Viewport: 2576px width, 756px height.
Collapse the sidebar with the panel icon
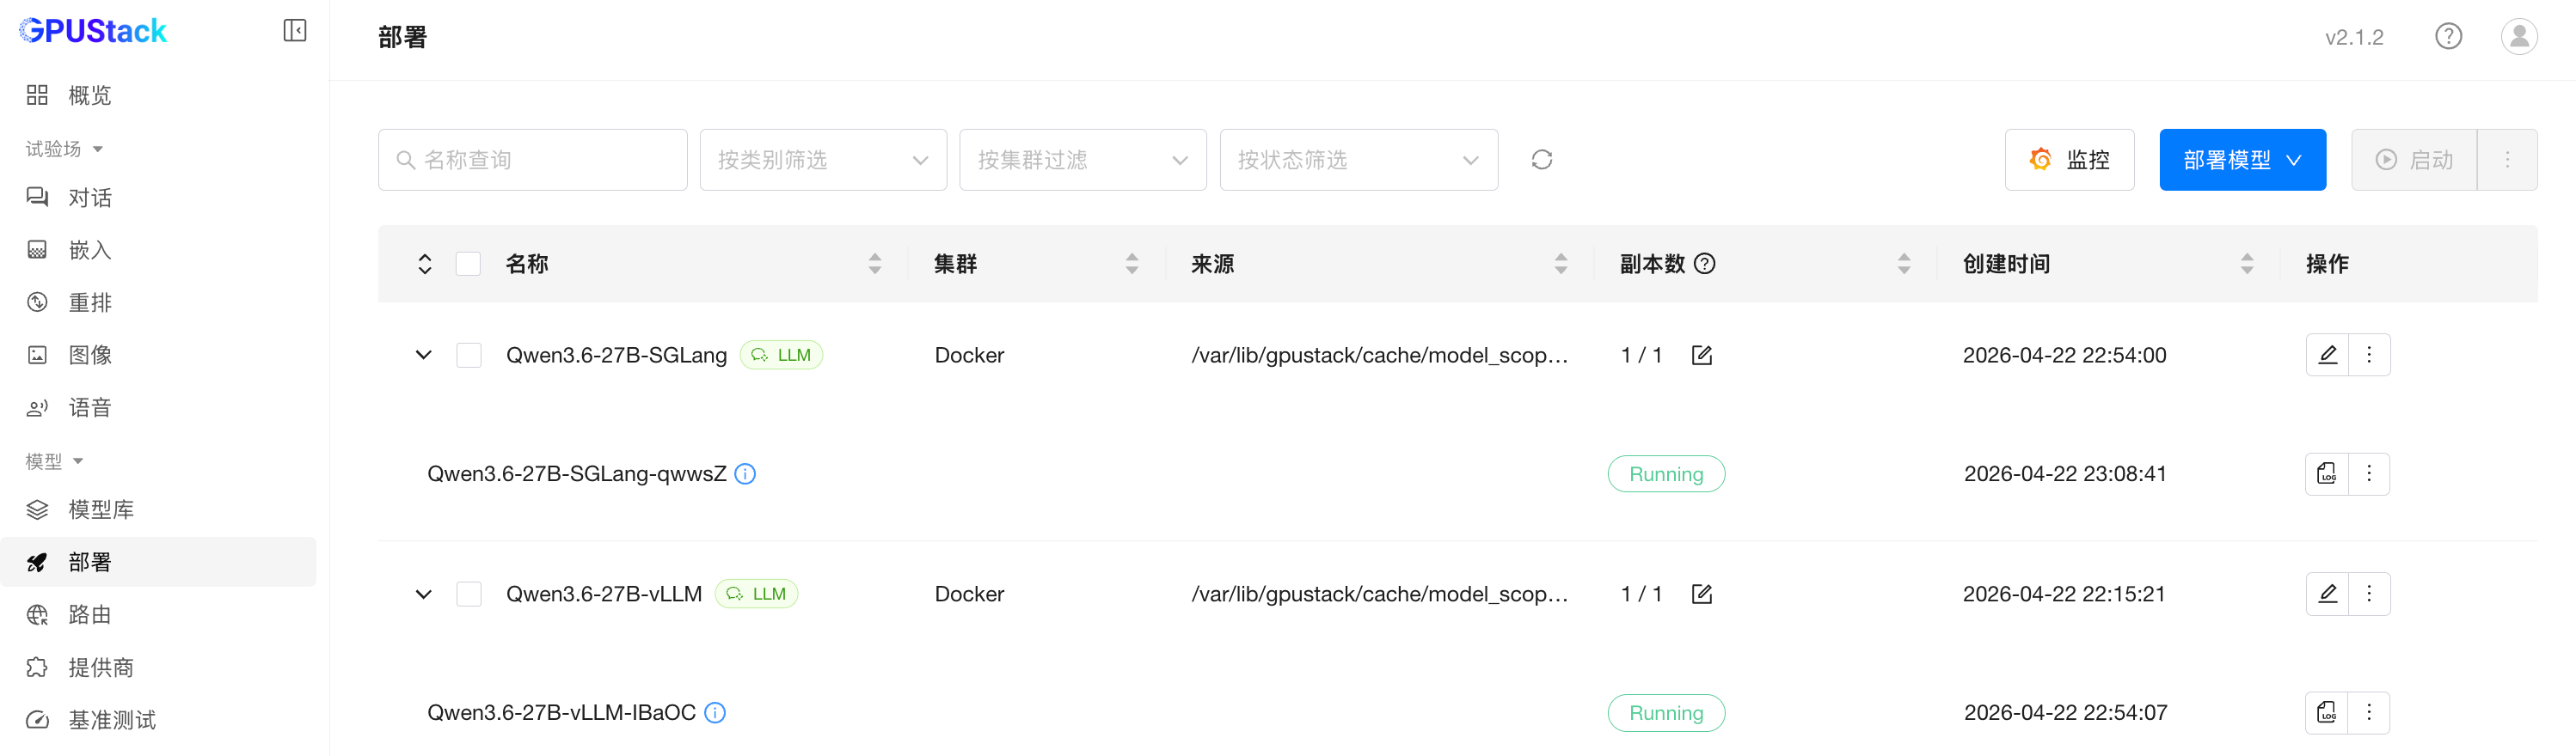[294, 31]
